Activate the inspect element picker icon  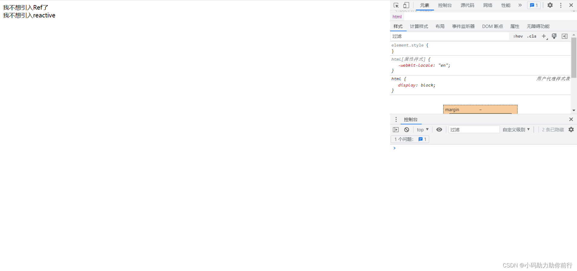[x=396, y=5]
